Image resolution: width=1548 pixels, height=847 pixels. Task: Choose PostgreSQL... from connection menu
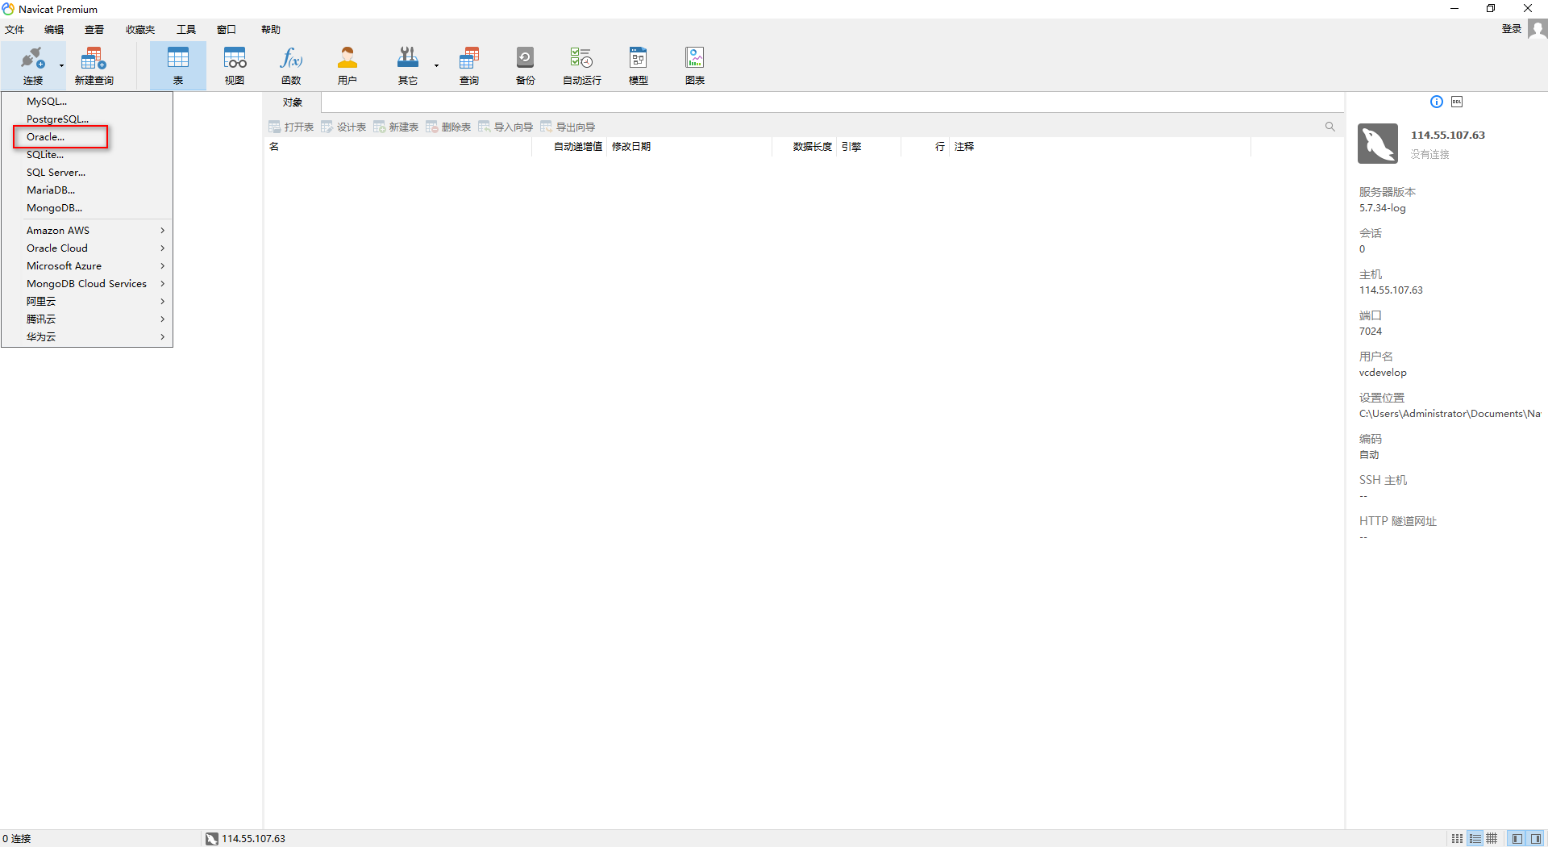(x=87, y=119)
